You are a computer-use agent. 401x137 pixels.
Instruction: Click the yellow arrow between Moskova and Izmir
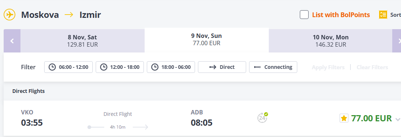point(69,15)
